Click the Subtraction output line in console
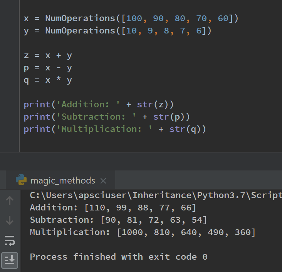Screen dimensions: 282x272 [118, 220]
